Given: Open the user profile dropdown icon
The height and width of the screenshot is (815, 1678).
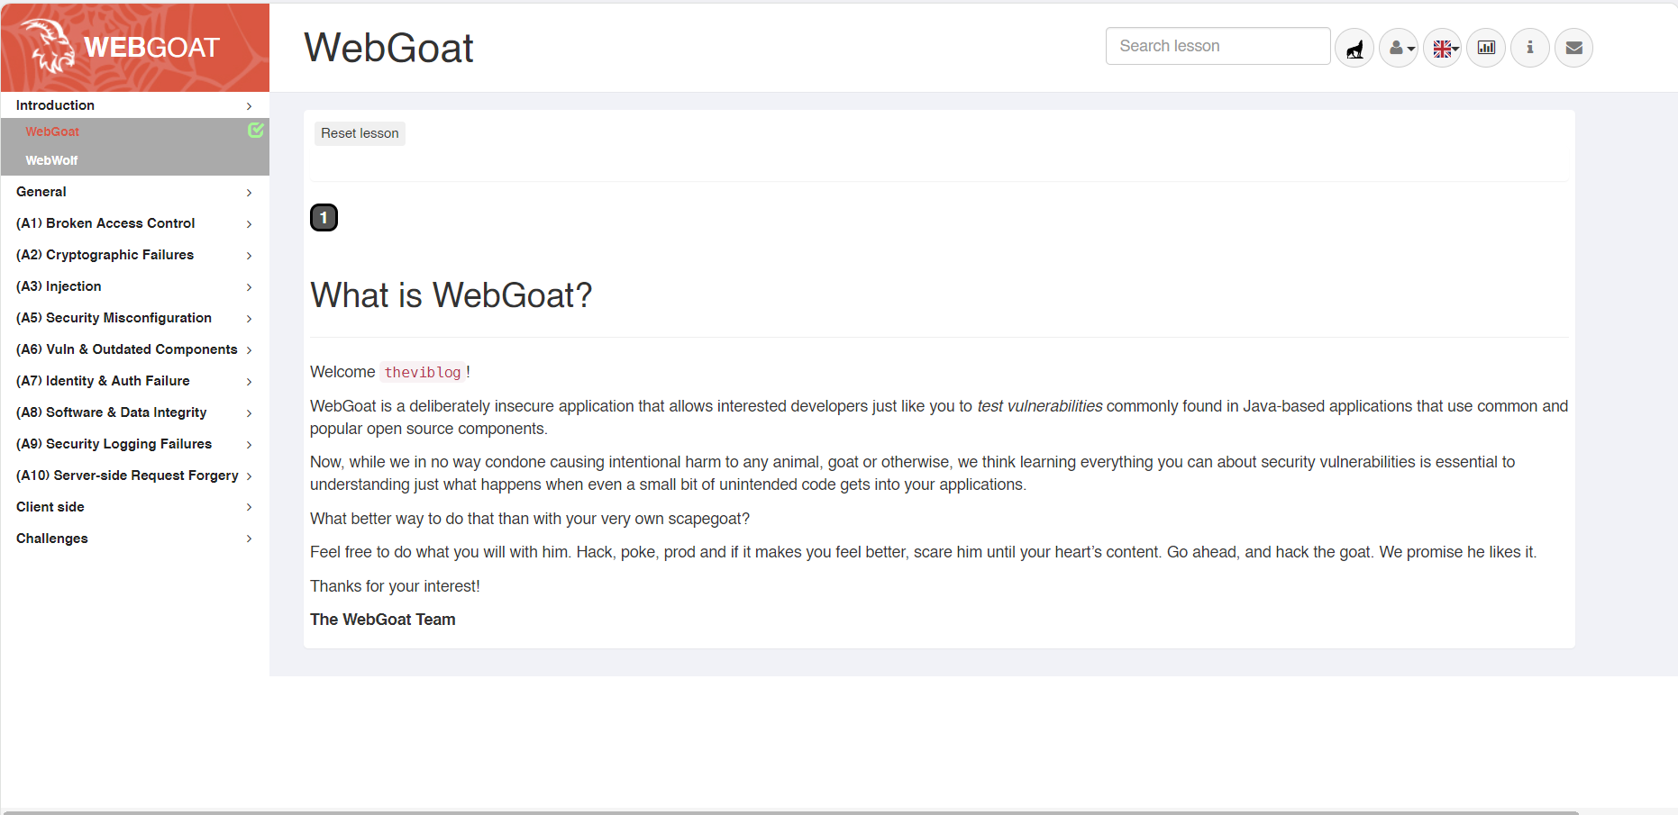Looking at the screenshot, I should 1399,48.
